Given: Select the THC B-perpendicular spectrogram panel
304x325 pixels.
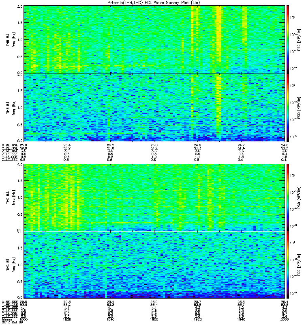Looking at the screenshot, I should click(154, 197).
